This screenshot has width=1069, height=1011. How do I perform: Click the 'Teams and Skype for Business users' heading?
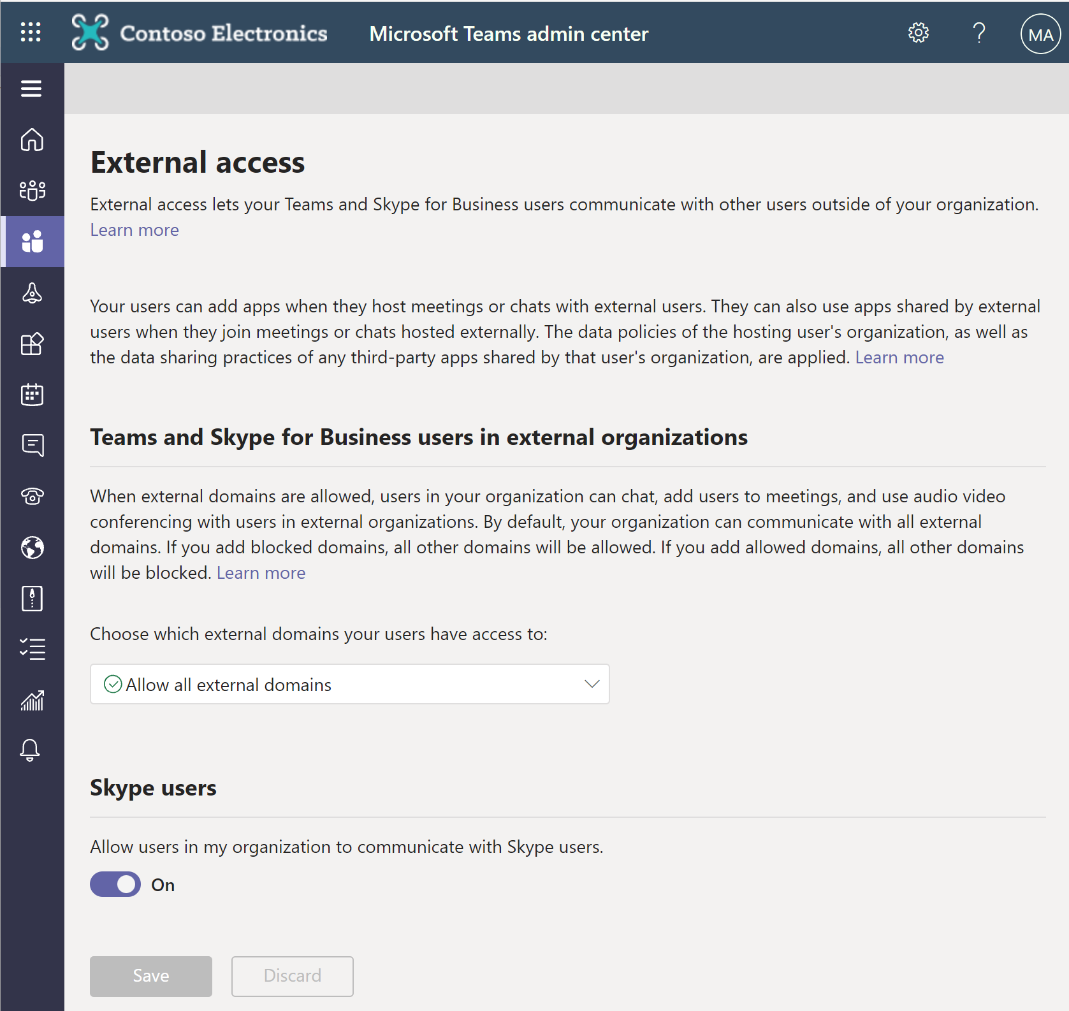419,437
